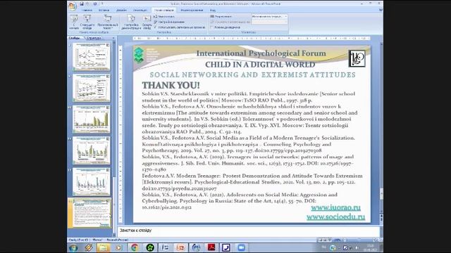
Task: Click the slide 13 of 13 status indicator
Action: tap(78, 240)
